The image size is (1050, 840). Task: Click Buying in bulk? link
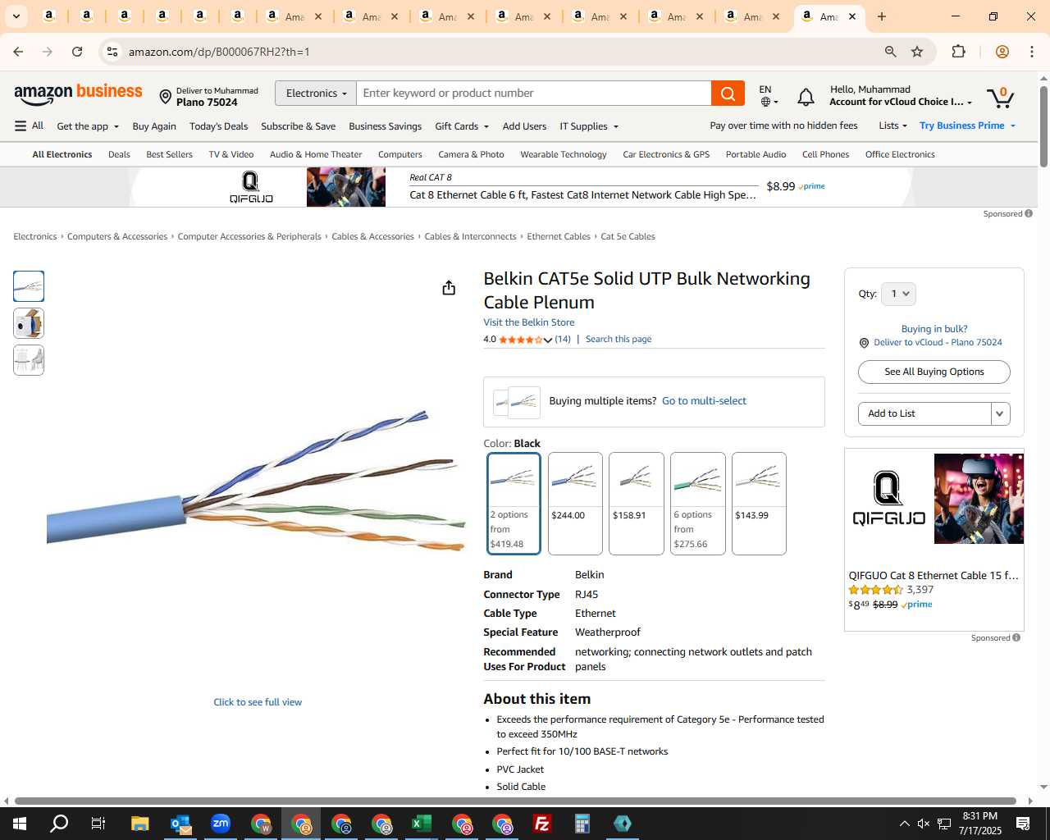click(x=934, y=329)
